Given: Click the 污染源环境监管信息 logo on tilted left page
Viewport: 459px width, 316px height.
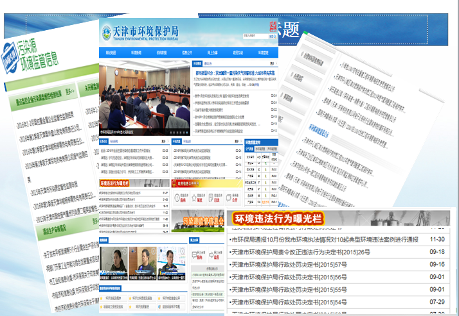Looking at the screenshot, I should click(x=30, y=57).
